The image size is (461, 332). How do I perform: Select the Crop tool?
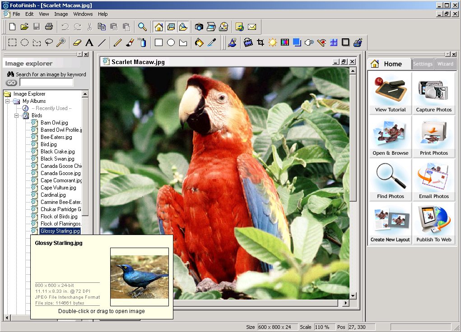tap(260, 42)
